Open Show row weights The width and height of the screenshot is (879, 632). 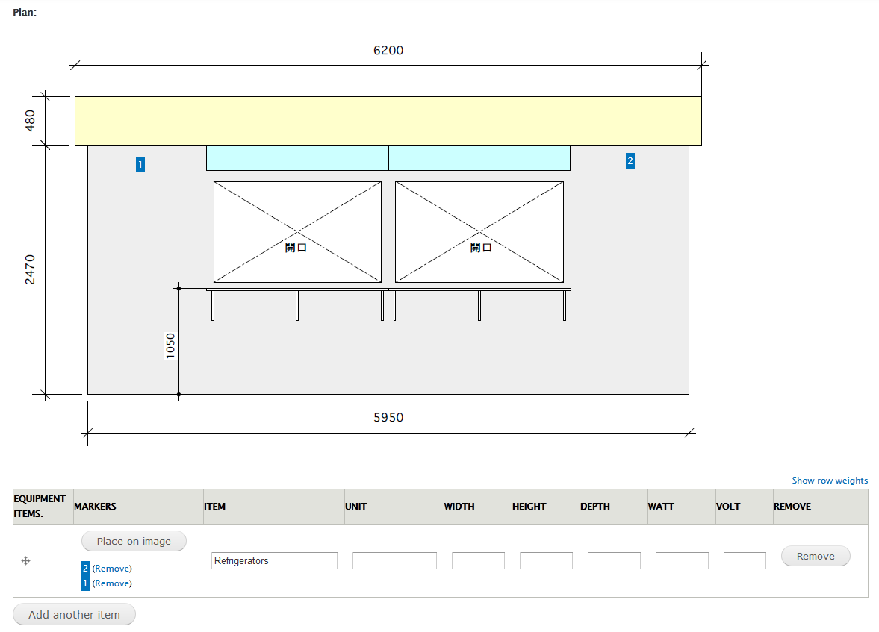[828, 481]
